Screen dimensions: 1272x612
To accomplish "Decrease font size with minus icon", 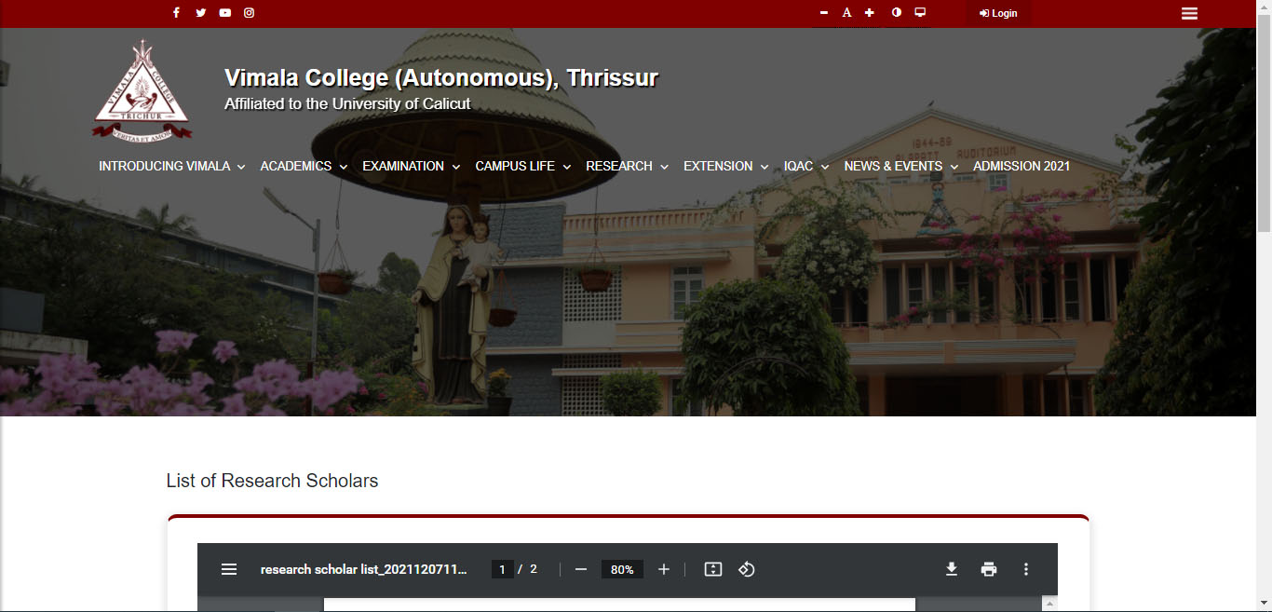I will [823, 13].
